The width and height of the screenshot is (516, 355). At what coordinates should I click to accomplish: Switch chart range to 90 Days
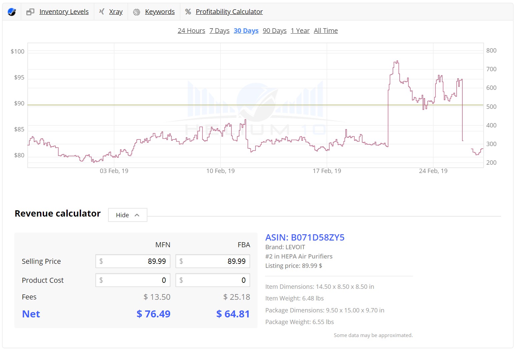click(275, 31)
